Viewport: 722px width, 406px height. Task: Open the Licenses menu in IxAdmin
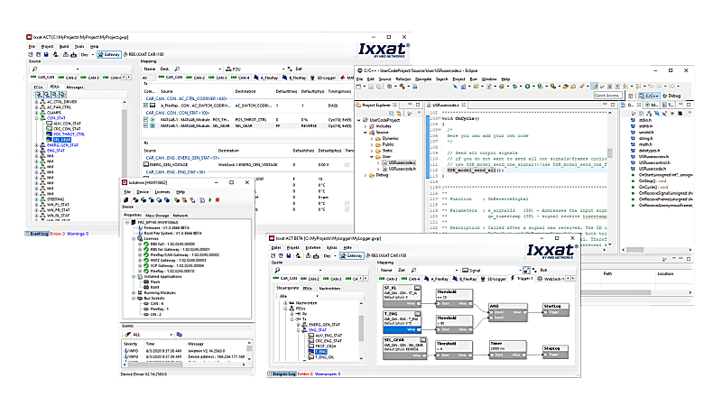[162, 192]
